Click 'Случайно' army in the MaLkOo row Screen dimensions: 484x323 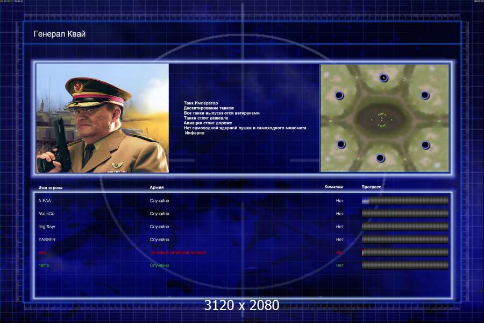159,214
